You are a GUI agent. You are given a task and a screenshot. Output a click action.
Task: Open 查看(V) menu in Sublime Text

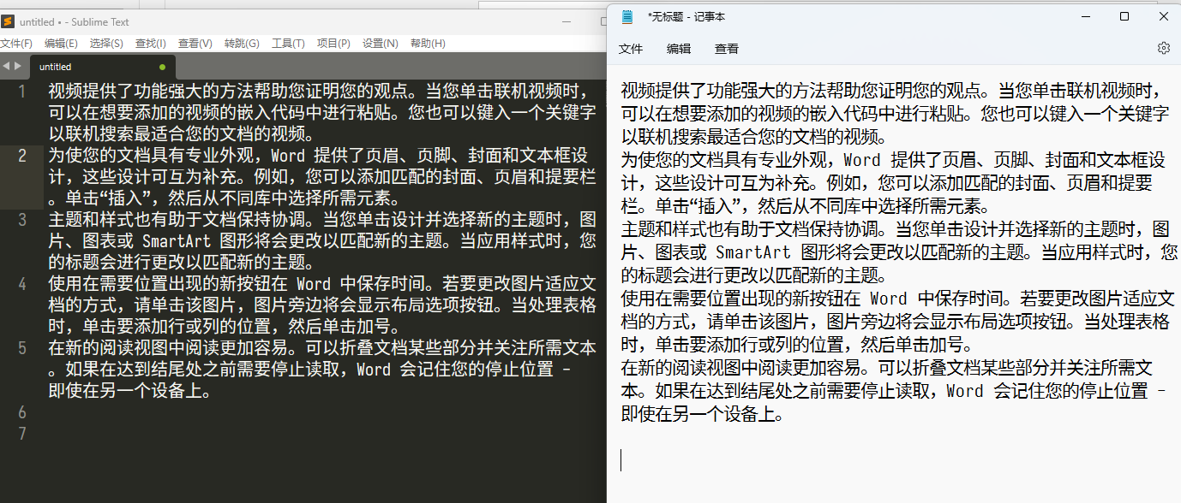coord(195,44)
